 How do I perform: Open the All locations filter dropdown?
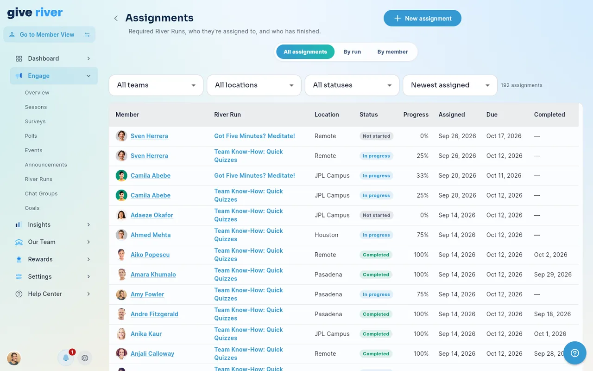(254, 85)
